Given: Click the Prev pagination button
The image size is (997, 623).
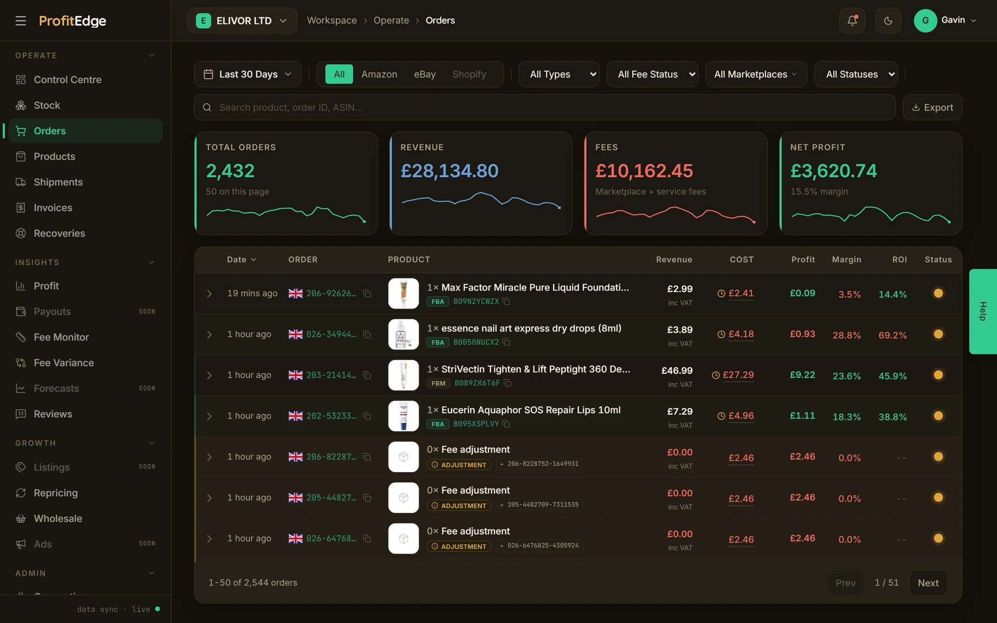Looking at the screenshot, I should 846,583.
